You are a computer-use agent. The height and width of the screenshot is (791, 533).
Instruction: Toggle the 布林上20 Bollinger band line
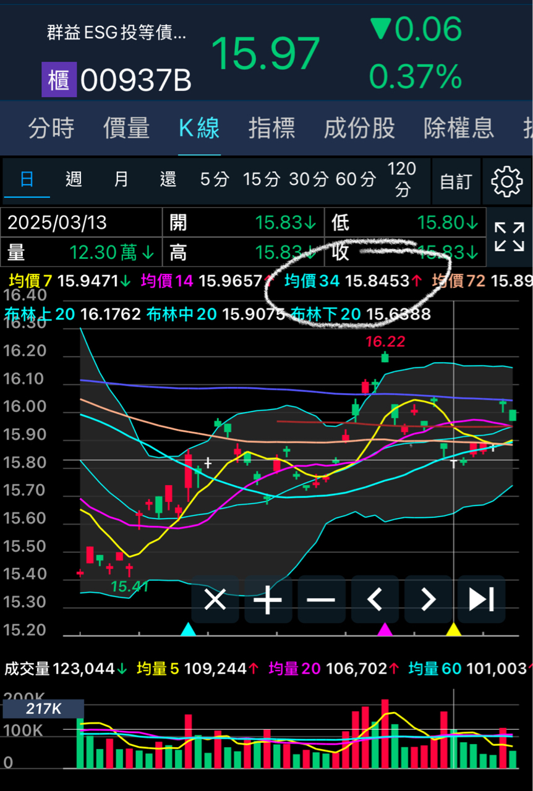40,314
